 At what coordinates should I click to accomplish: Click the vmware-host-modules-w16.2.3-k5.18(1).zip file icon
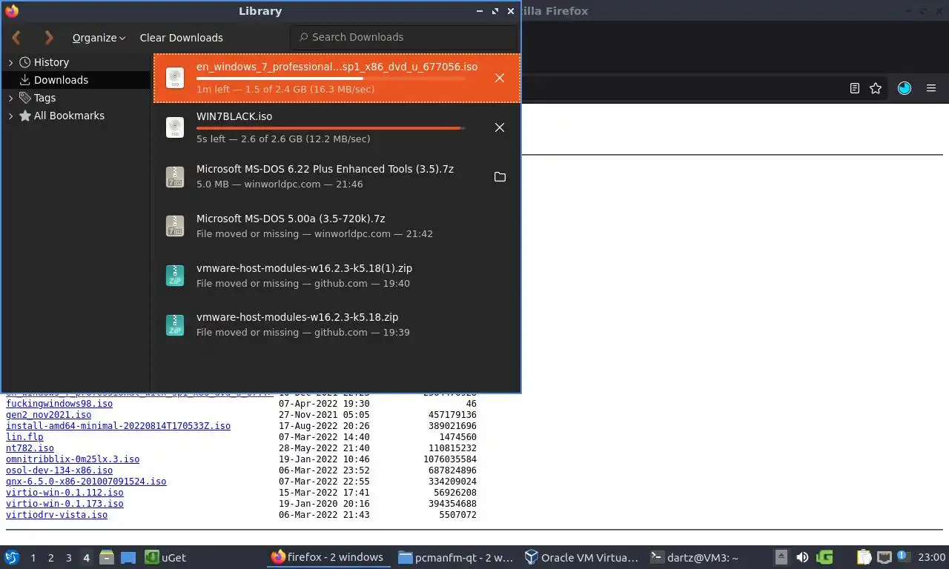pos(175,276)
